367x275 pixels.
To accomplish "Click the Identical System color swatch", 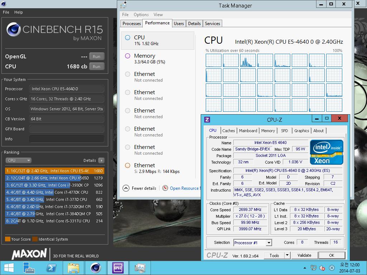I will tap(35, 239).
